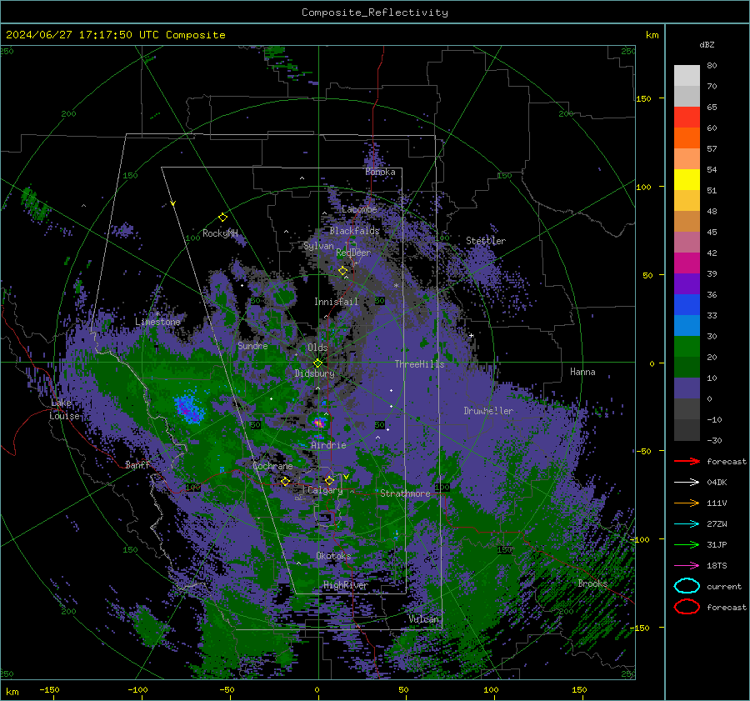
Task: Click the dBZ legend heading
Action: click(707, 44)
